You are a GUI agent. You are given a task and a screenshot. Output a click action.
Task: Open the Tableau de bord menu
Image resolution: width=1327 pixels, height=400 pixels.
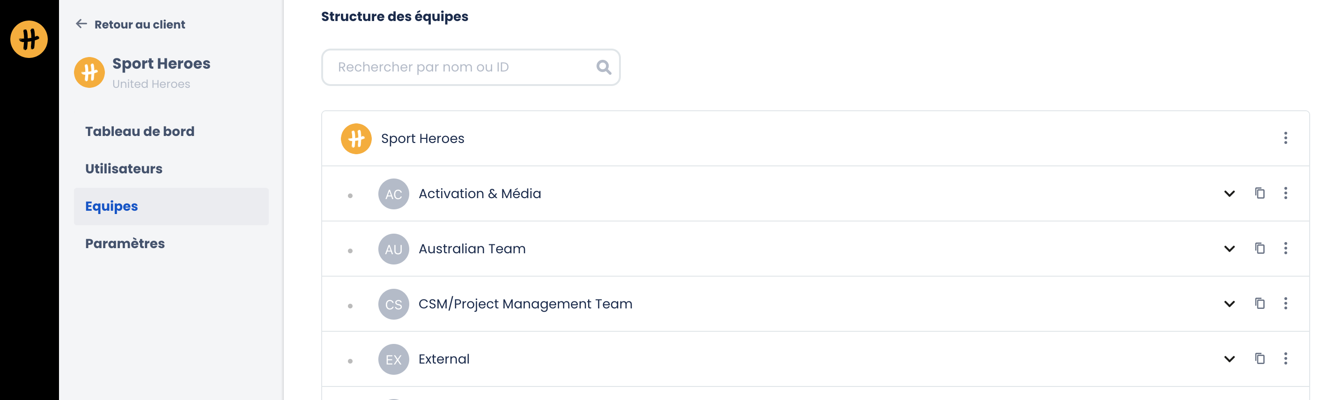point(140,132)
